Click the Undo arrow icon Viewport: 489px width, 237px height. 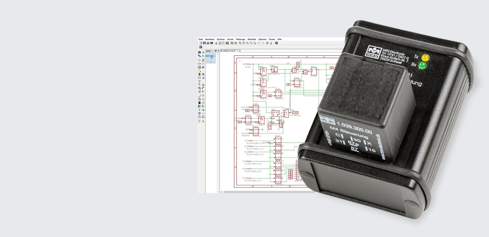coord(259,43)
